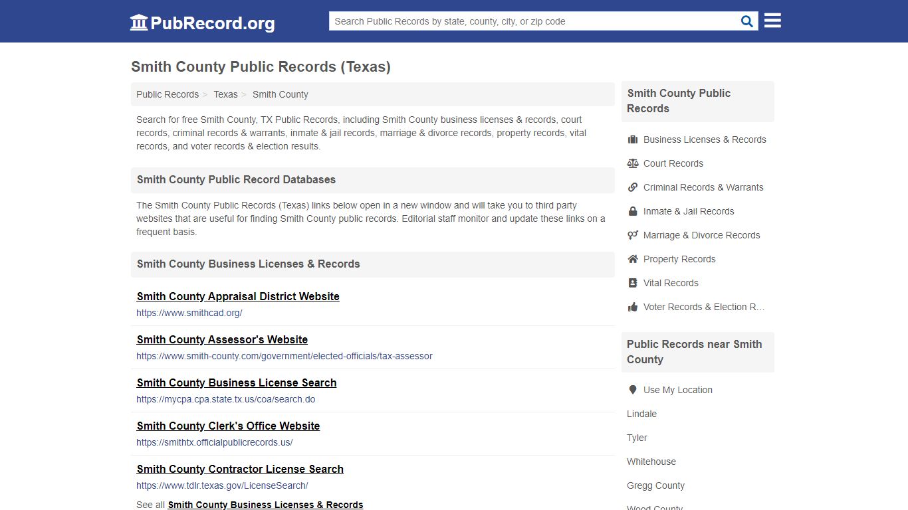
Task: Open Smith County Appraisal District Website
Action: pyautogui.click(x=238, y=296)
